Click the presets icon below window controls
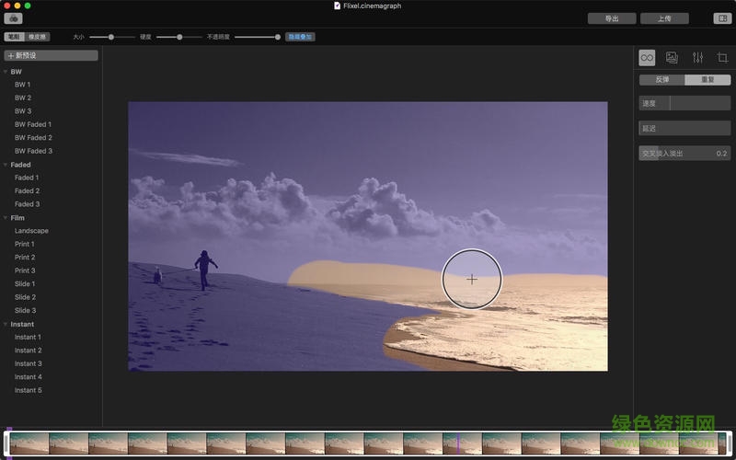This screenshot has height=460, width=736. pyautogui.click(x=14, y=18)
